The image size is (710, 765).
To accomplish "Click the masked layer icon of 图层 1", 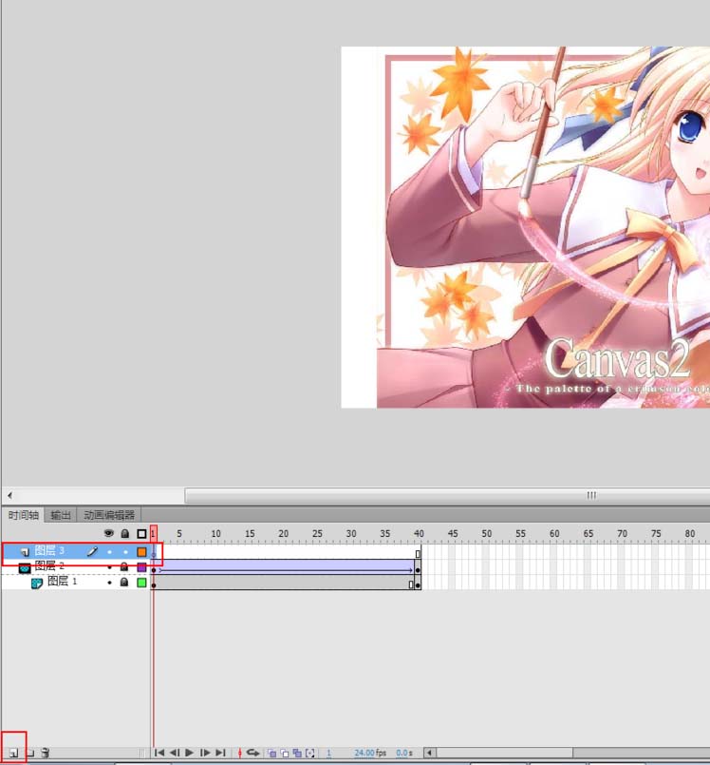I will [37, 583].
